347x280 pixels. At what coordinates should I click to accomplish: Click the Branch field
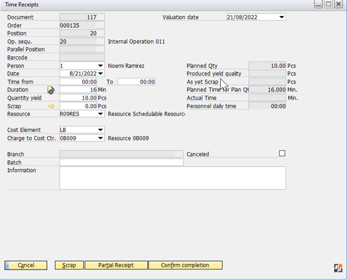121,154
